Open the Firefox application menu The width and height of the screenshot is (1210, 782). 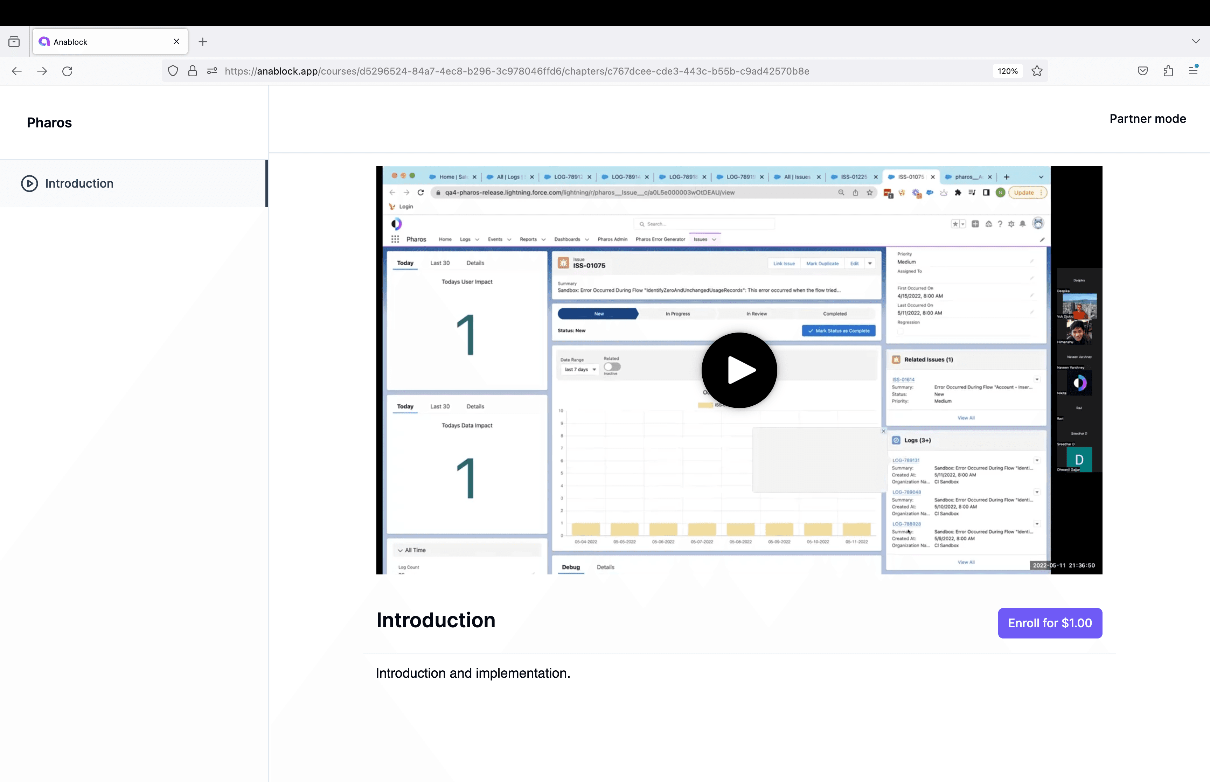pyautogui.click(x=1193, y=71)
